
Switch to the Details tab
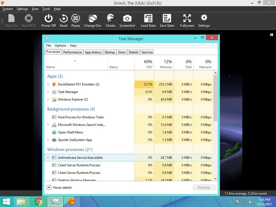(134, 52)
